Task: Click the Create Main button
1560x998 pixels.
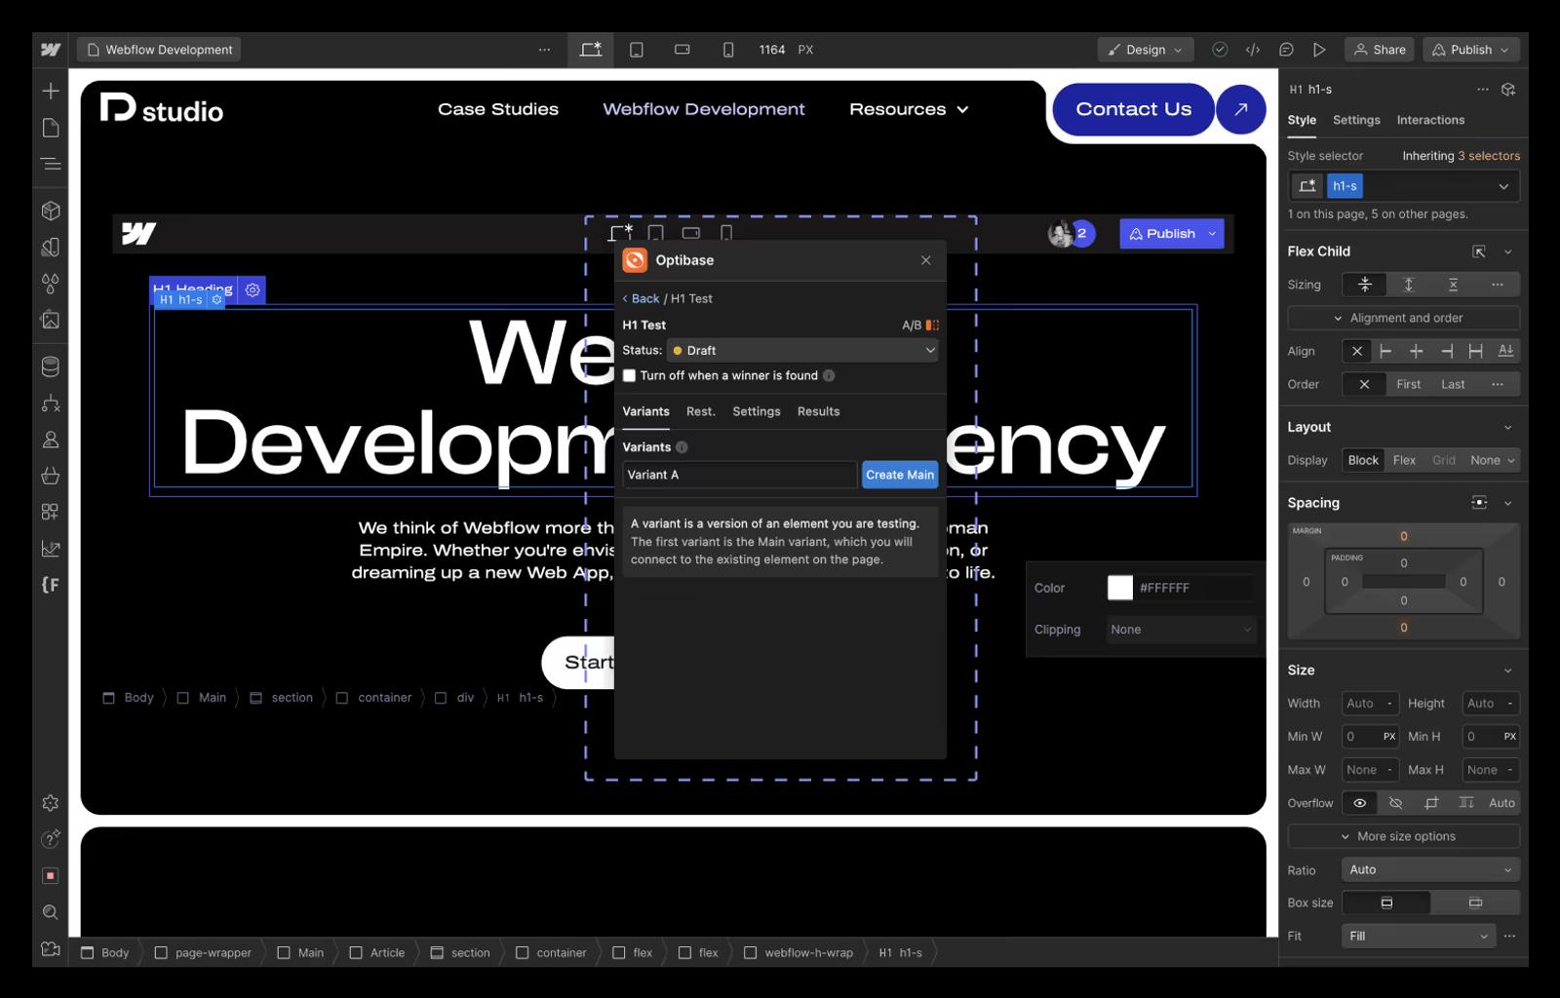Action: (900, 475)
